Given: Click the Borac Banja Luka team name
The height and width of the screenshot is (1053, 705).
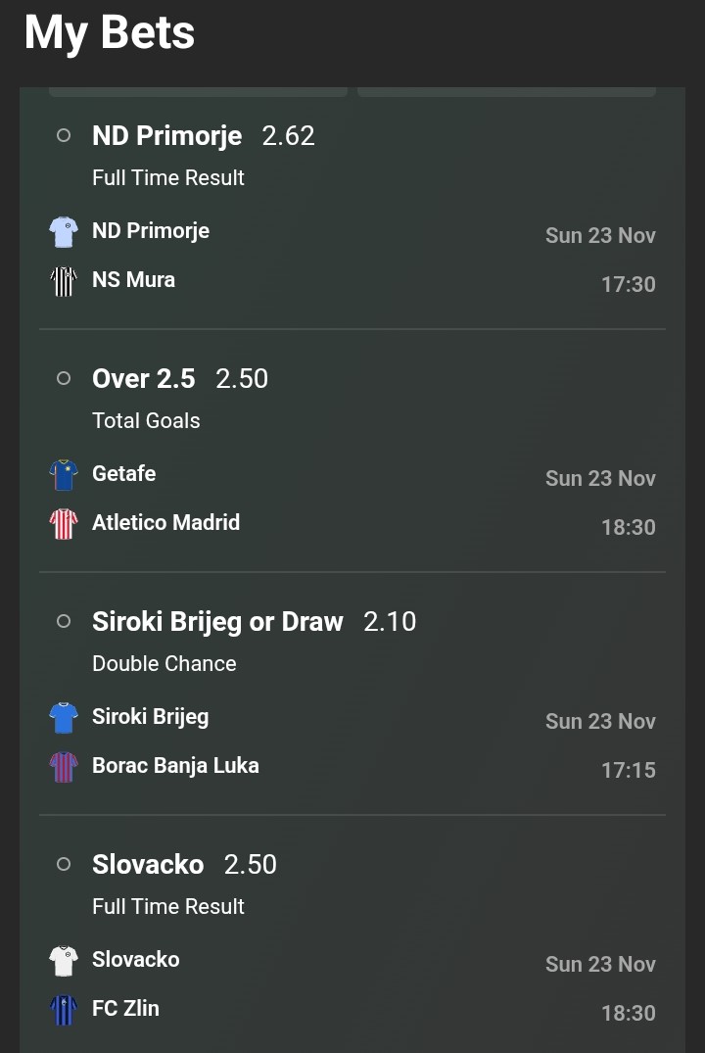Looking at the screenshot, I should [x=175, y=766].
